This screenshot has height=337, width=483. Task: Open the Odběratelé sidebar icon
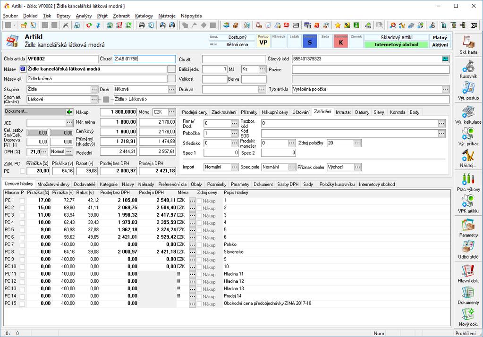coord(468,247)
